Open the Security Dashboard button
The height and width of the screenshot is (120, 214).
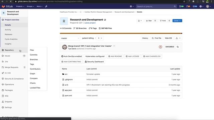tap(94, 62)
